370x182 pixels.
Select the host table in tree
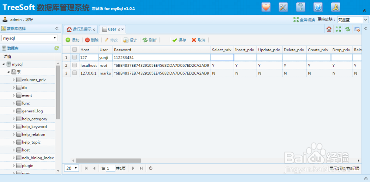tap(26, 150)
